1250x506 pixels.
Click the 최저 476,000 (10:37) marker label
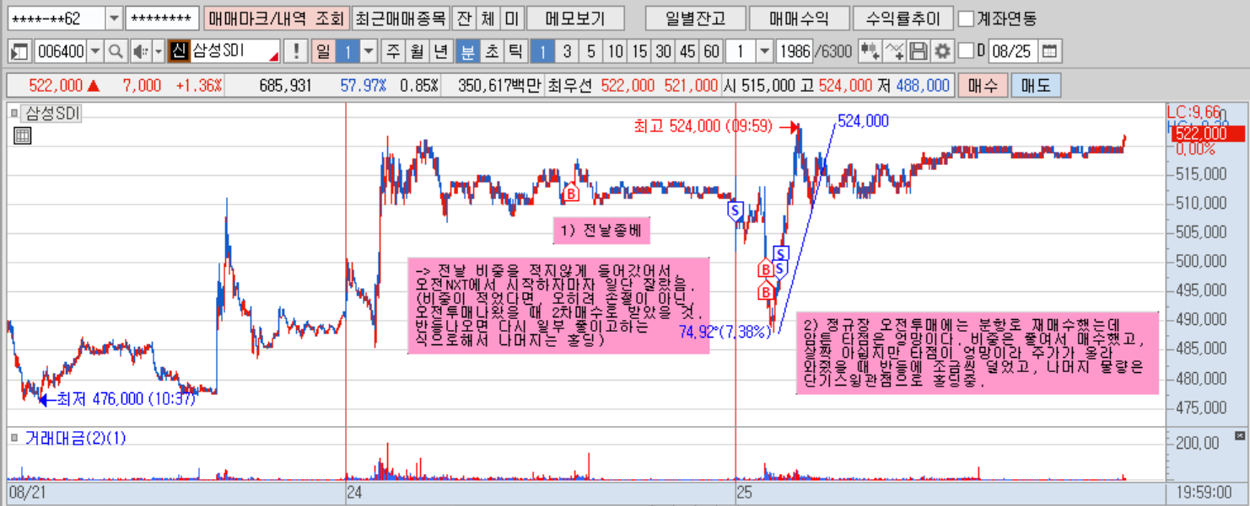[x=126, y=399]
